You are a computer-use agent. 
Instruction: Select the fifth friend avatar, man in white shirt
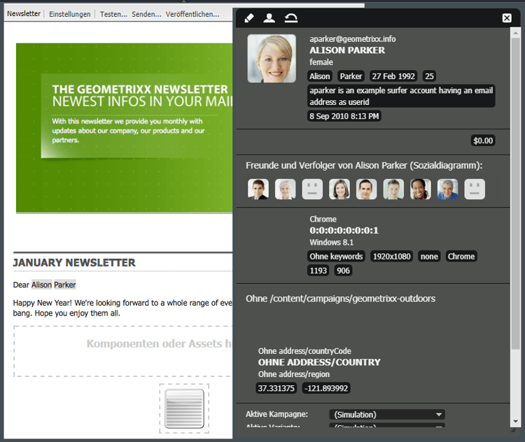366,189
